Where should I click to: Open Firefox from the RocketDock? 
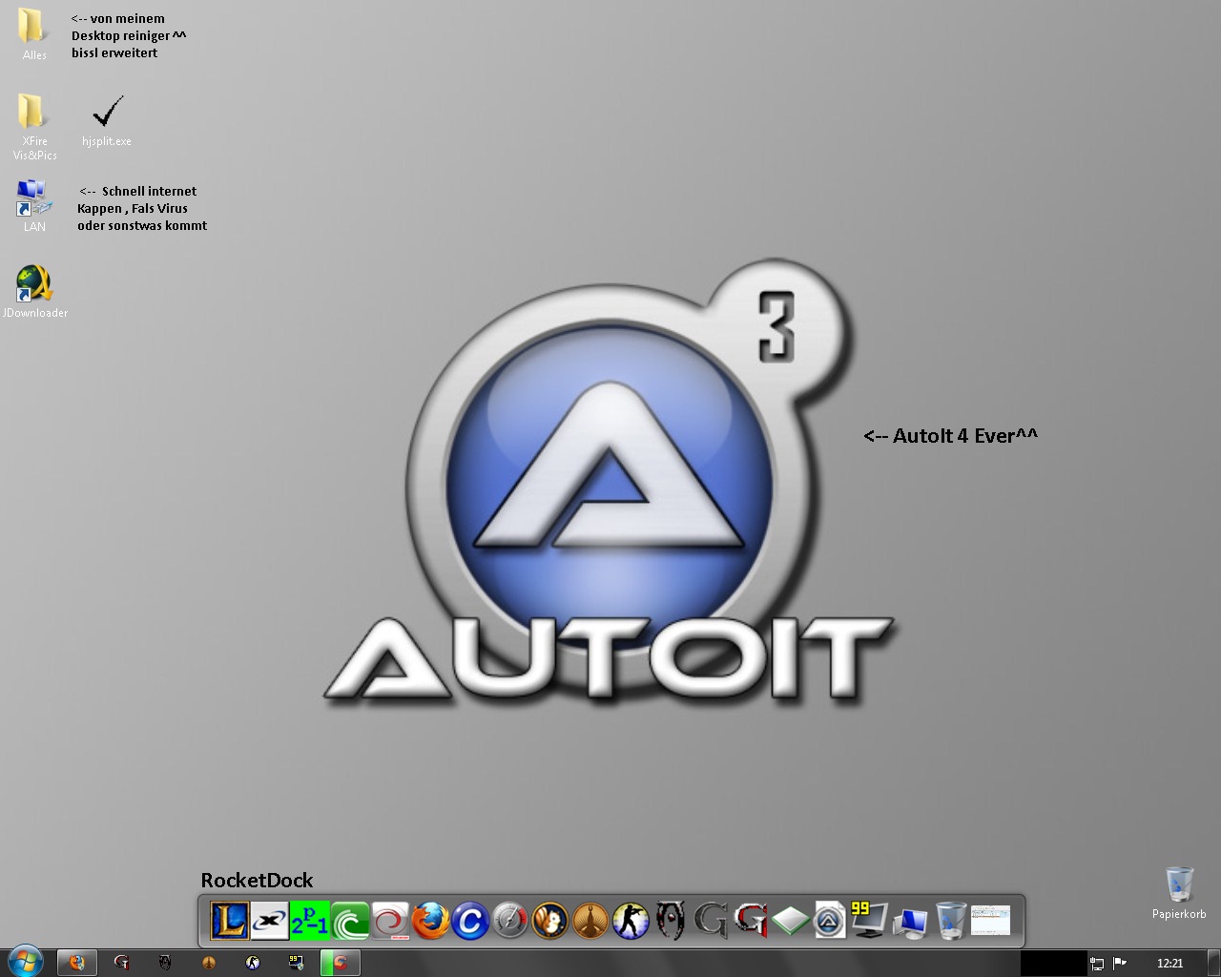(x=430, y=921)
